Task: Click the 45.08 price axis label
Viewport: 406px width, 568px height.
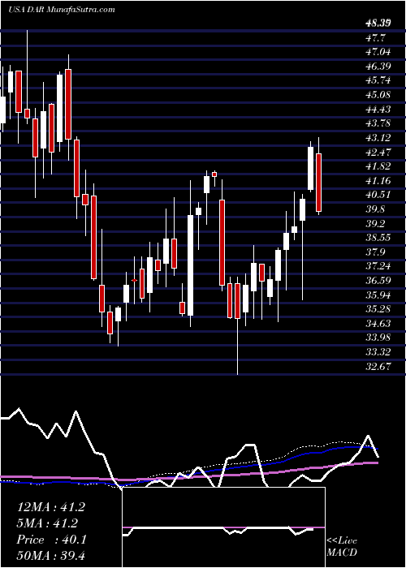Action: click(378, 95)
